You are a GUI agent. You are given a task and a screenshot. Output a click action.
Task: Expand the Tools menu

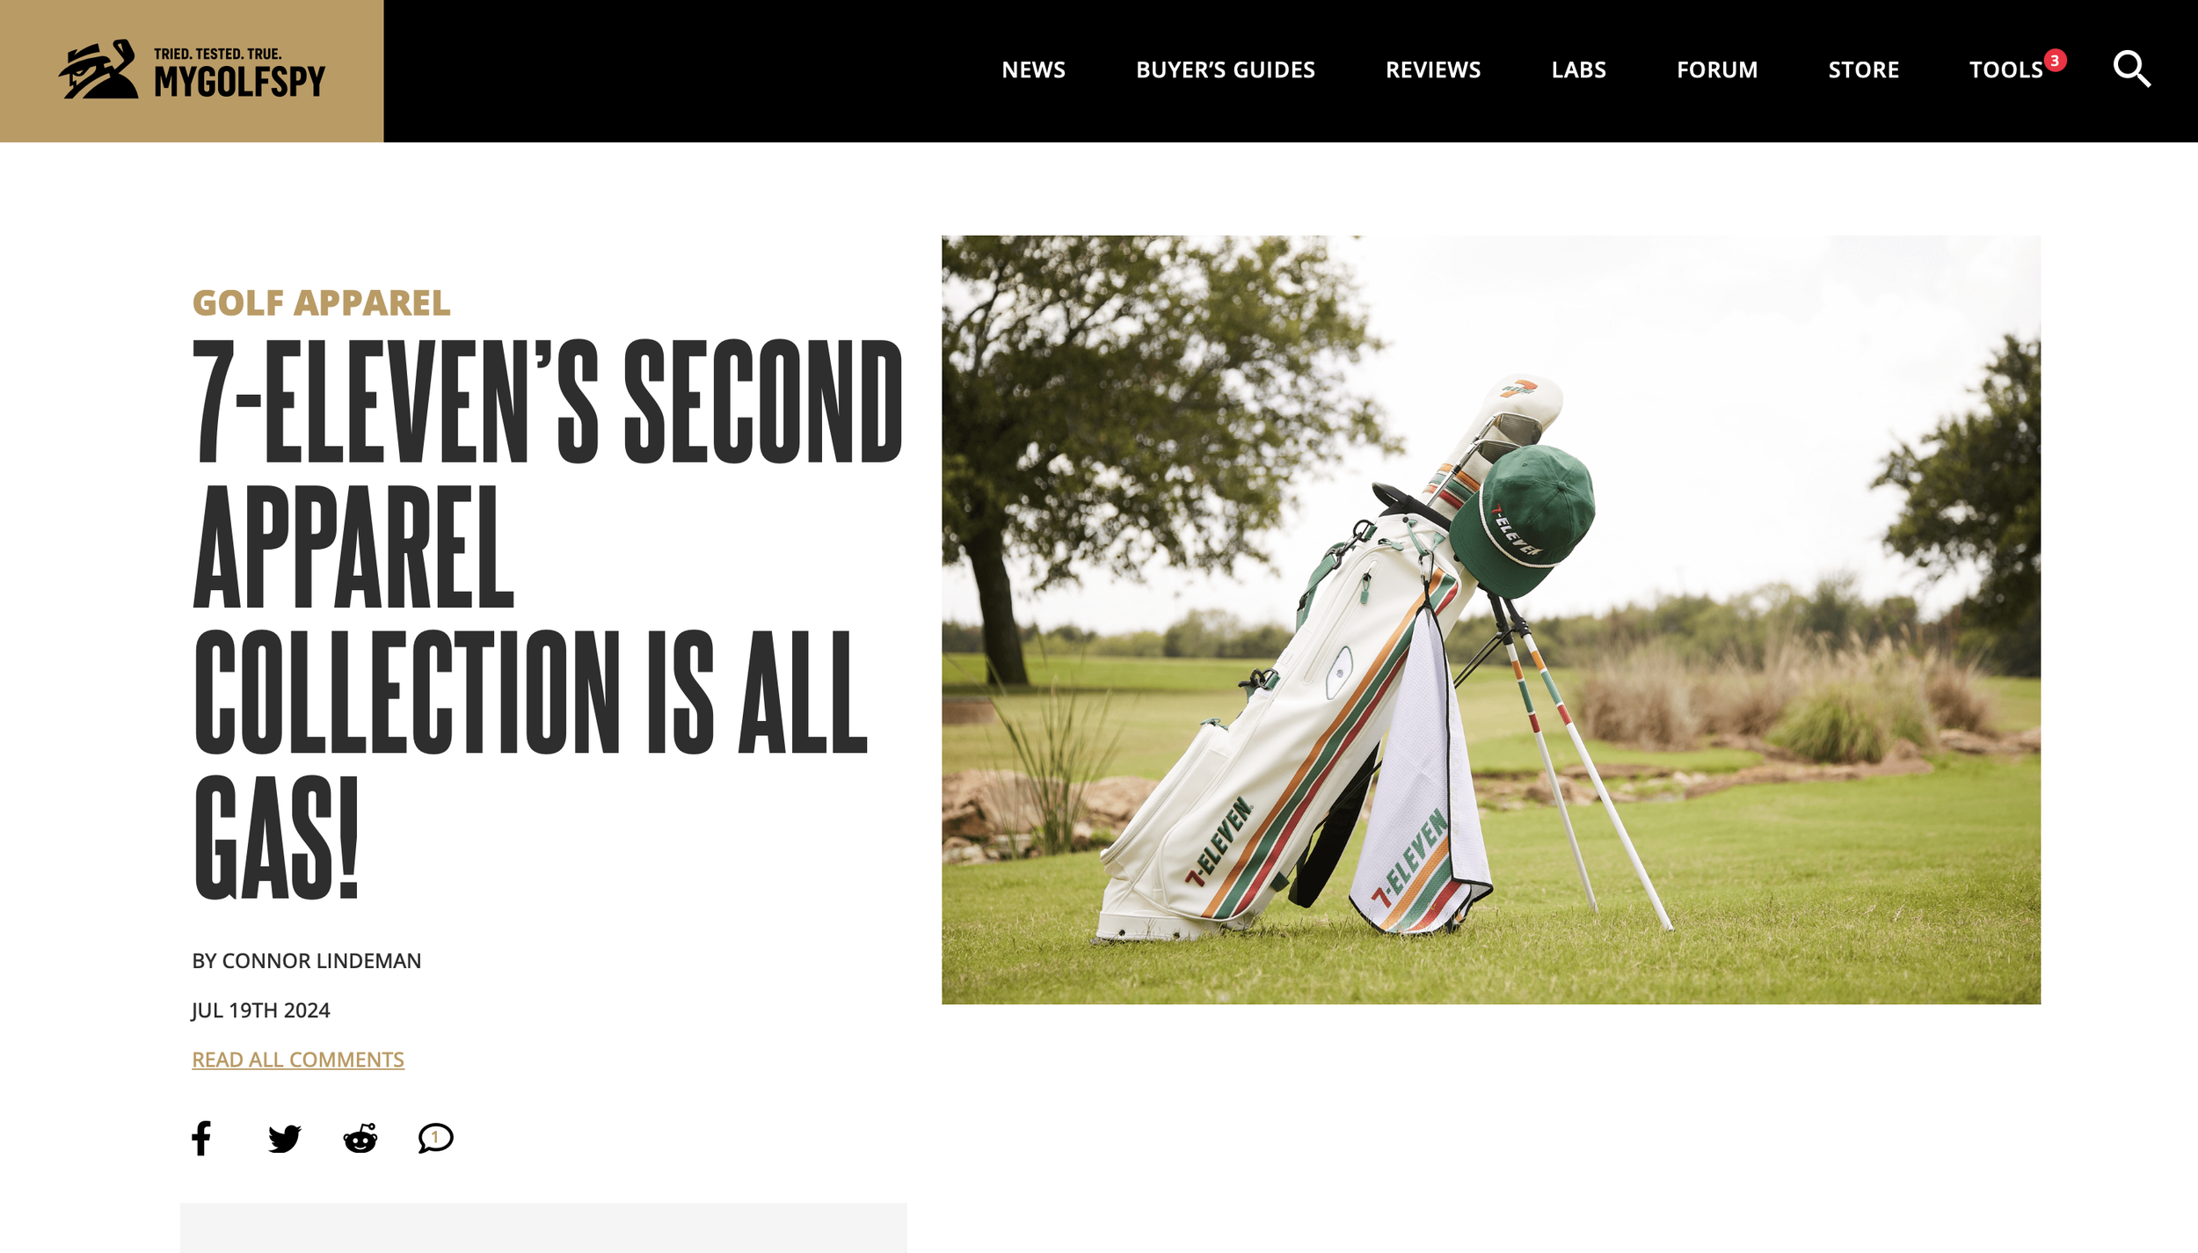pyautogui.click(x=2005, y=69)
